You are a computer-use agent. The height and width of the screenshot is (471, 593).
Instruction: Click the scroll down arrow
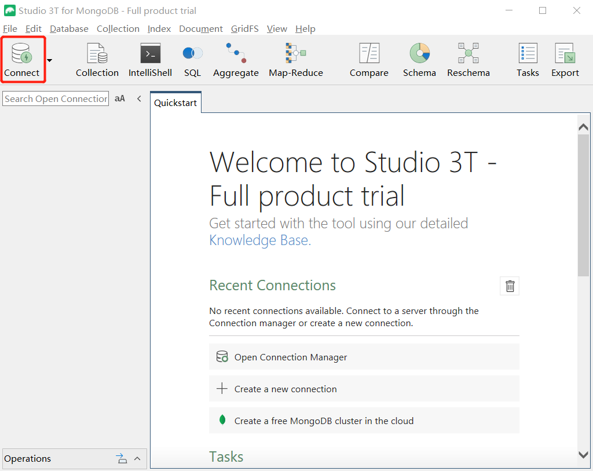pos(583,454)
